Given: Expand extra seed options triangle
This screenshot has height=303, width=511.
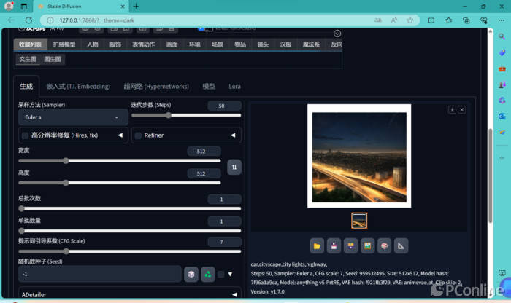Looking at the screenshot, I should [x=230, y=274].
